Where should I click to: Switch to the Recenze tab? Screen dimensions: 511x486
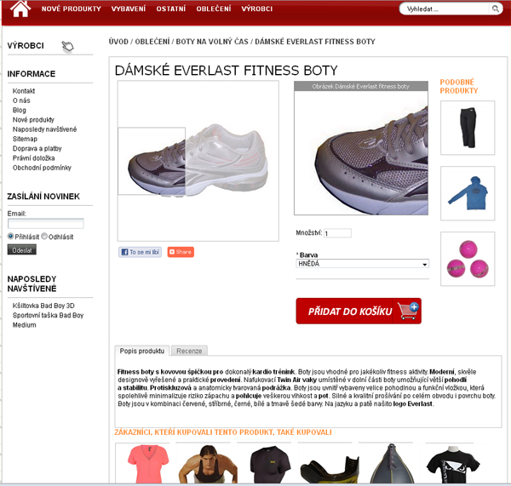(189, 351)
